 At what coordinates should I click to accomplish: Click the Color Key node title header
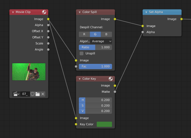(x=93, y=79)
